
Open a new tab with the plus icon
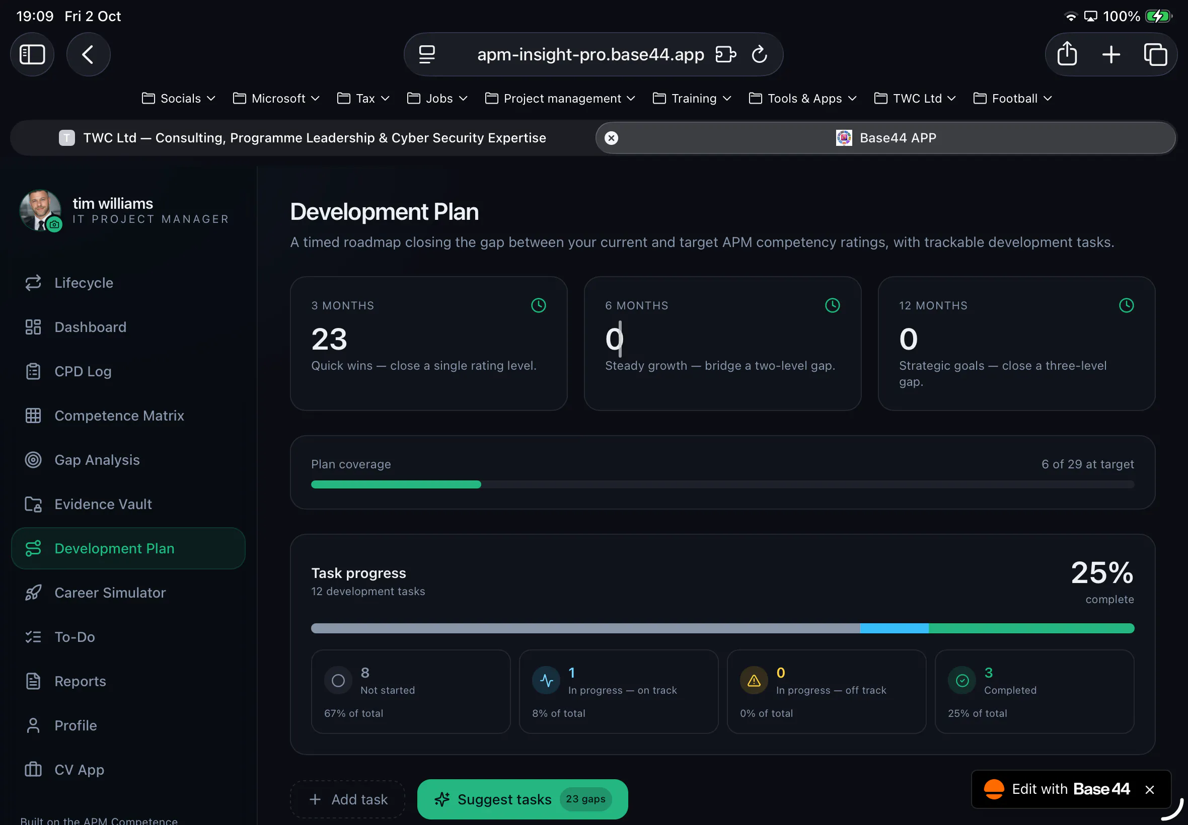pyautogui.click(x=1110, y=54)
